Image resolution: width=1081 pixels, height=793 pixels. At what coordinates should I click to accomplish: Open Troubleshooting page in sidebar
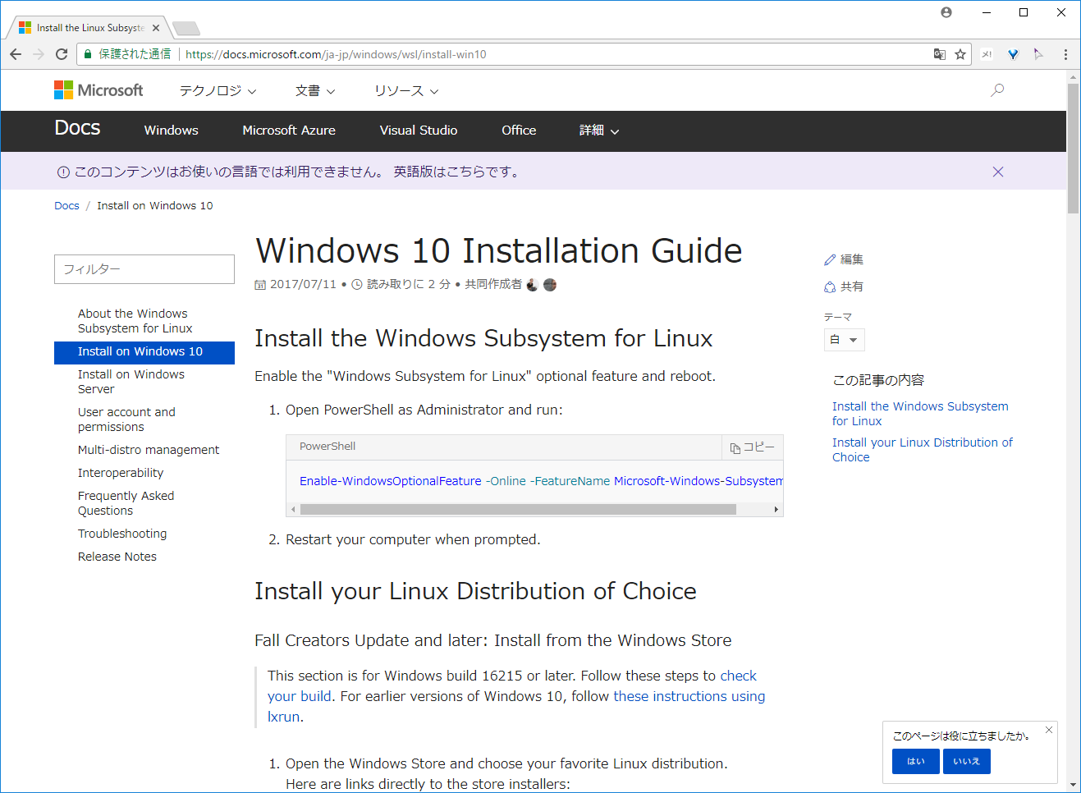coord(122,534)
